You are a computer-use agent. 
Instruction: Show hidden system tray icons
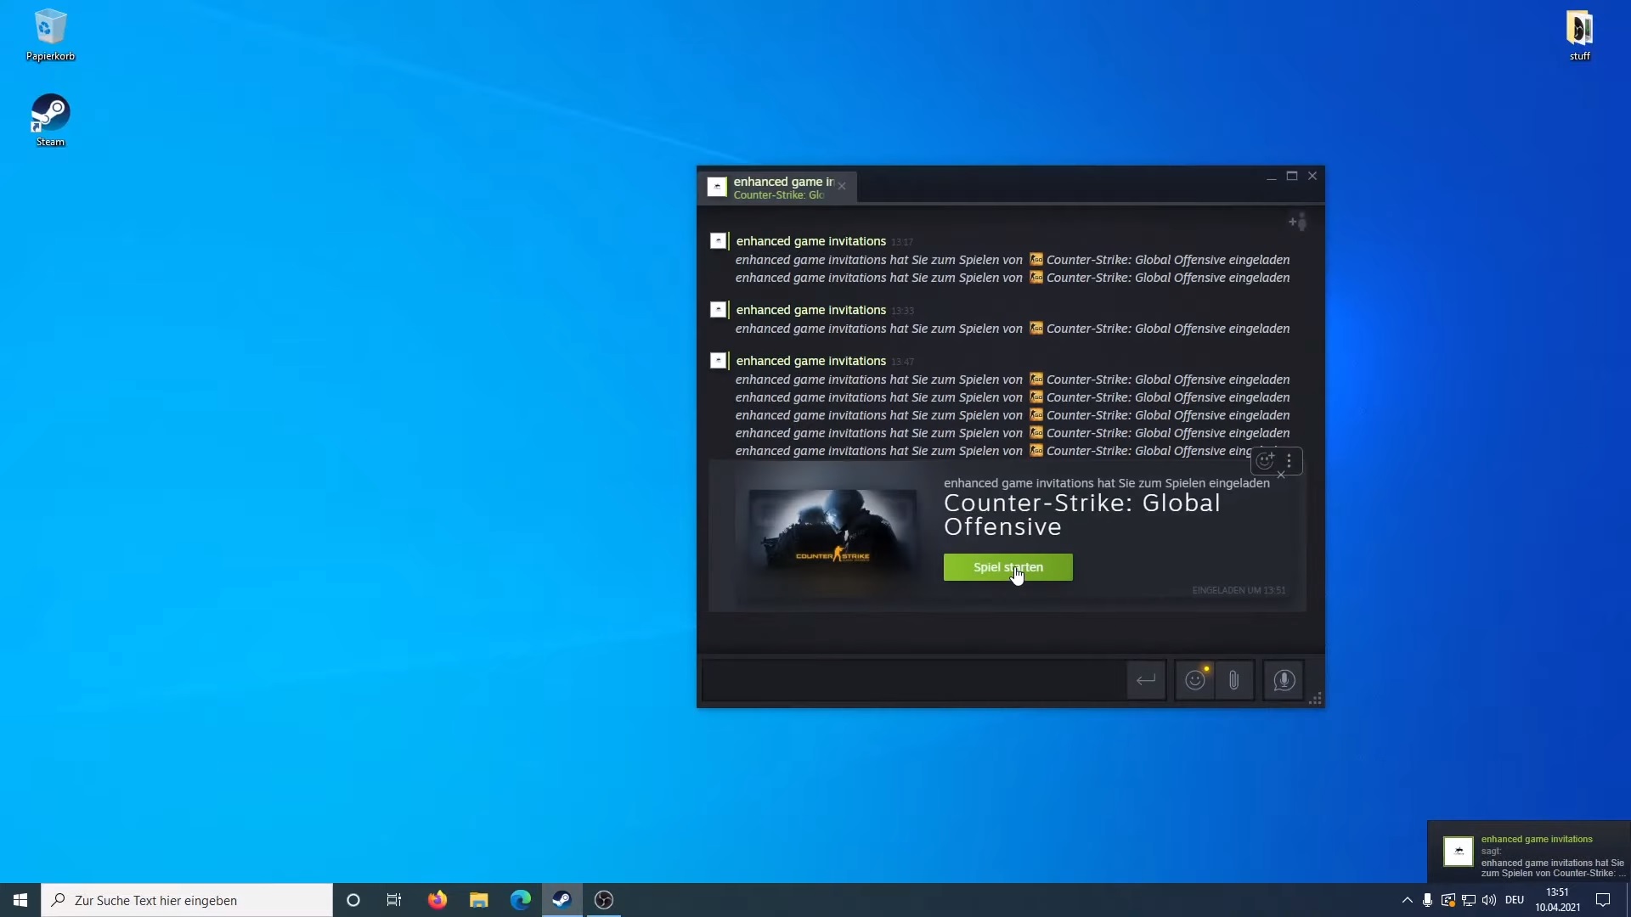click(1407, 900)
